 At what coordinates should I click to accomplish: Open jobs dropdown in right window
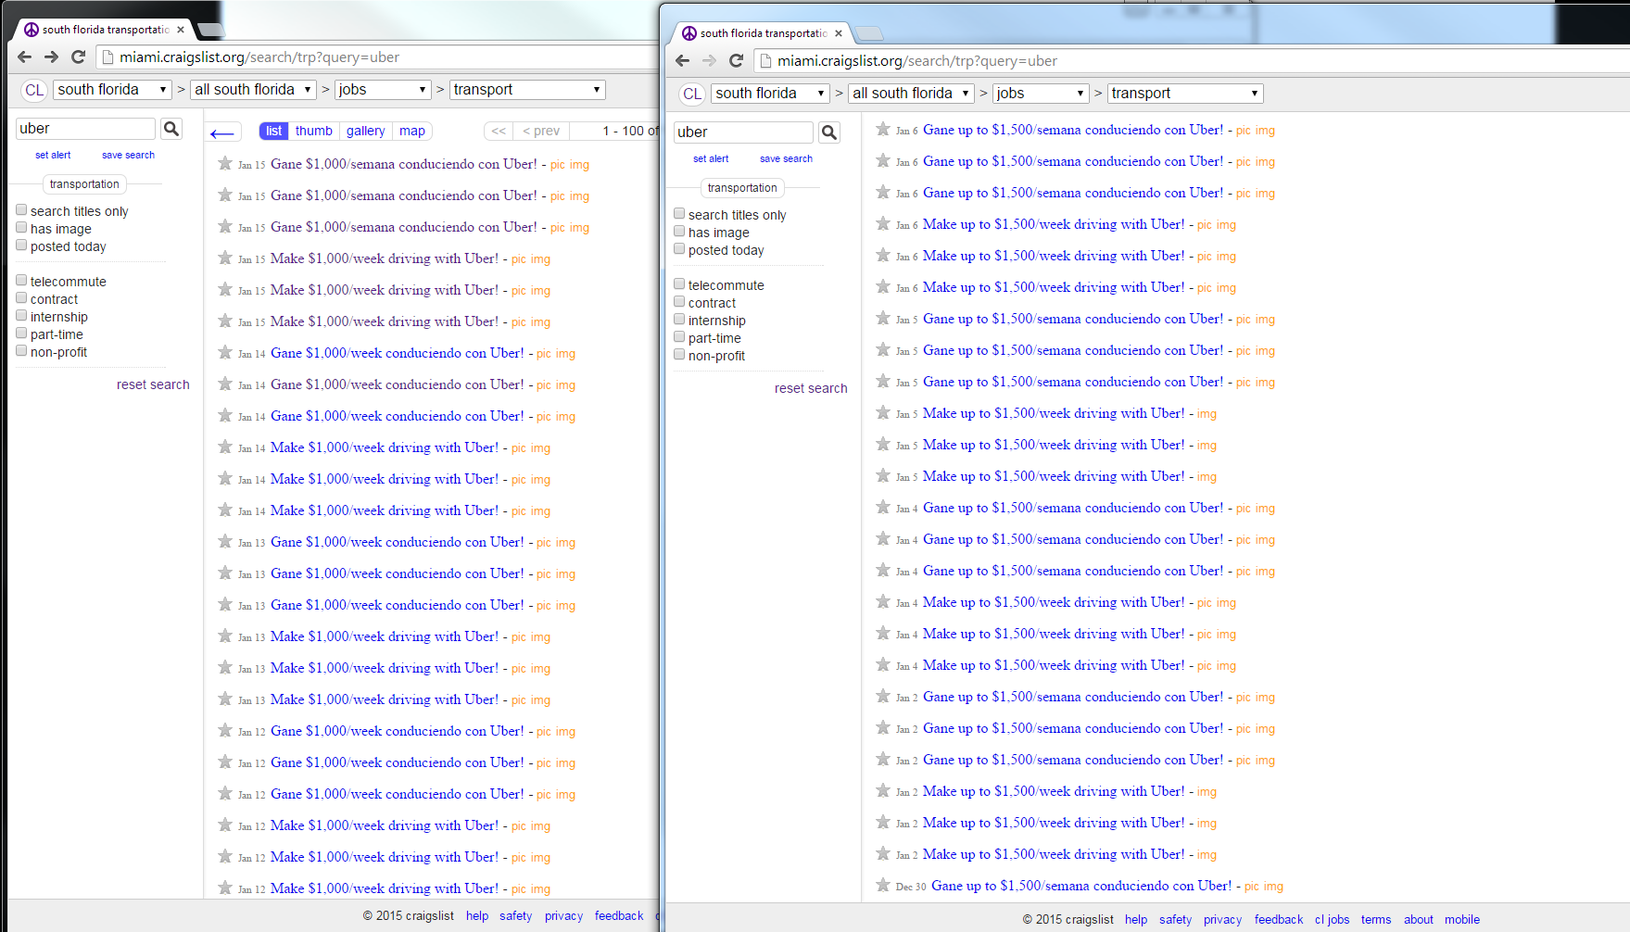(1041, 94)
